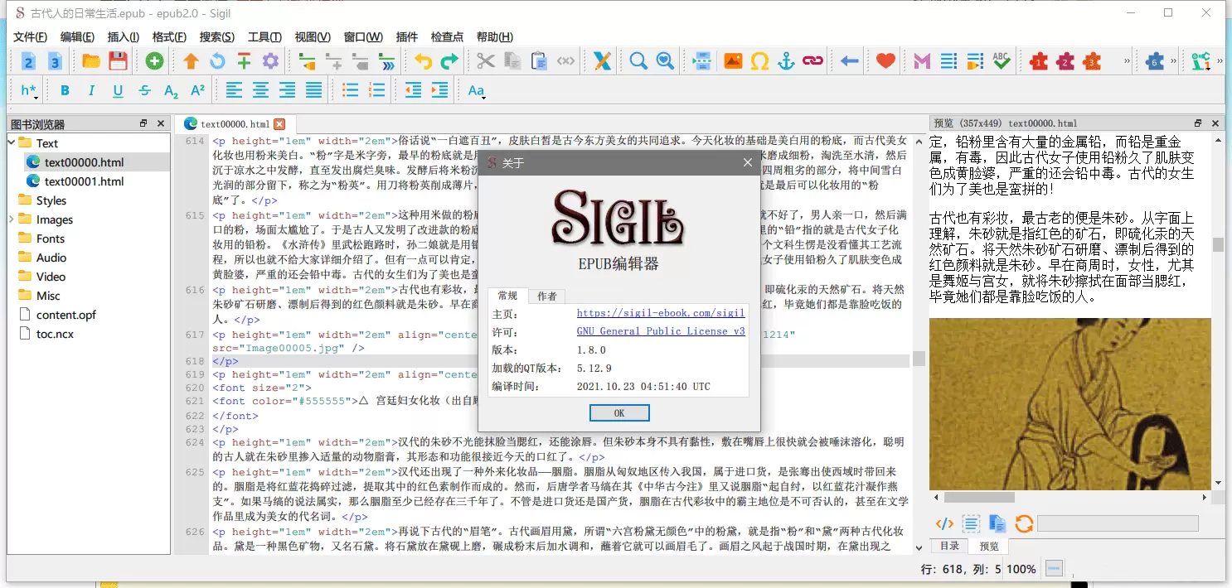This screenshot has height=588, width=1232.
Task: Run spellcheck with the ABC checkmark icon
Action: coord(1002,60)
